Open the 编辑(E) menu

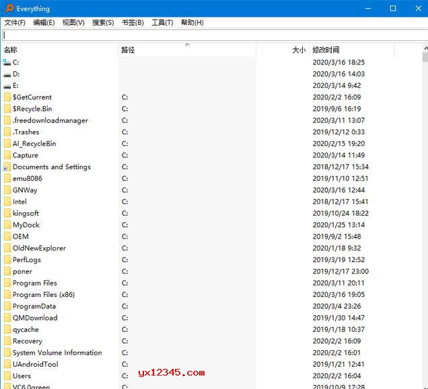(44, 23)
